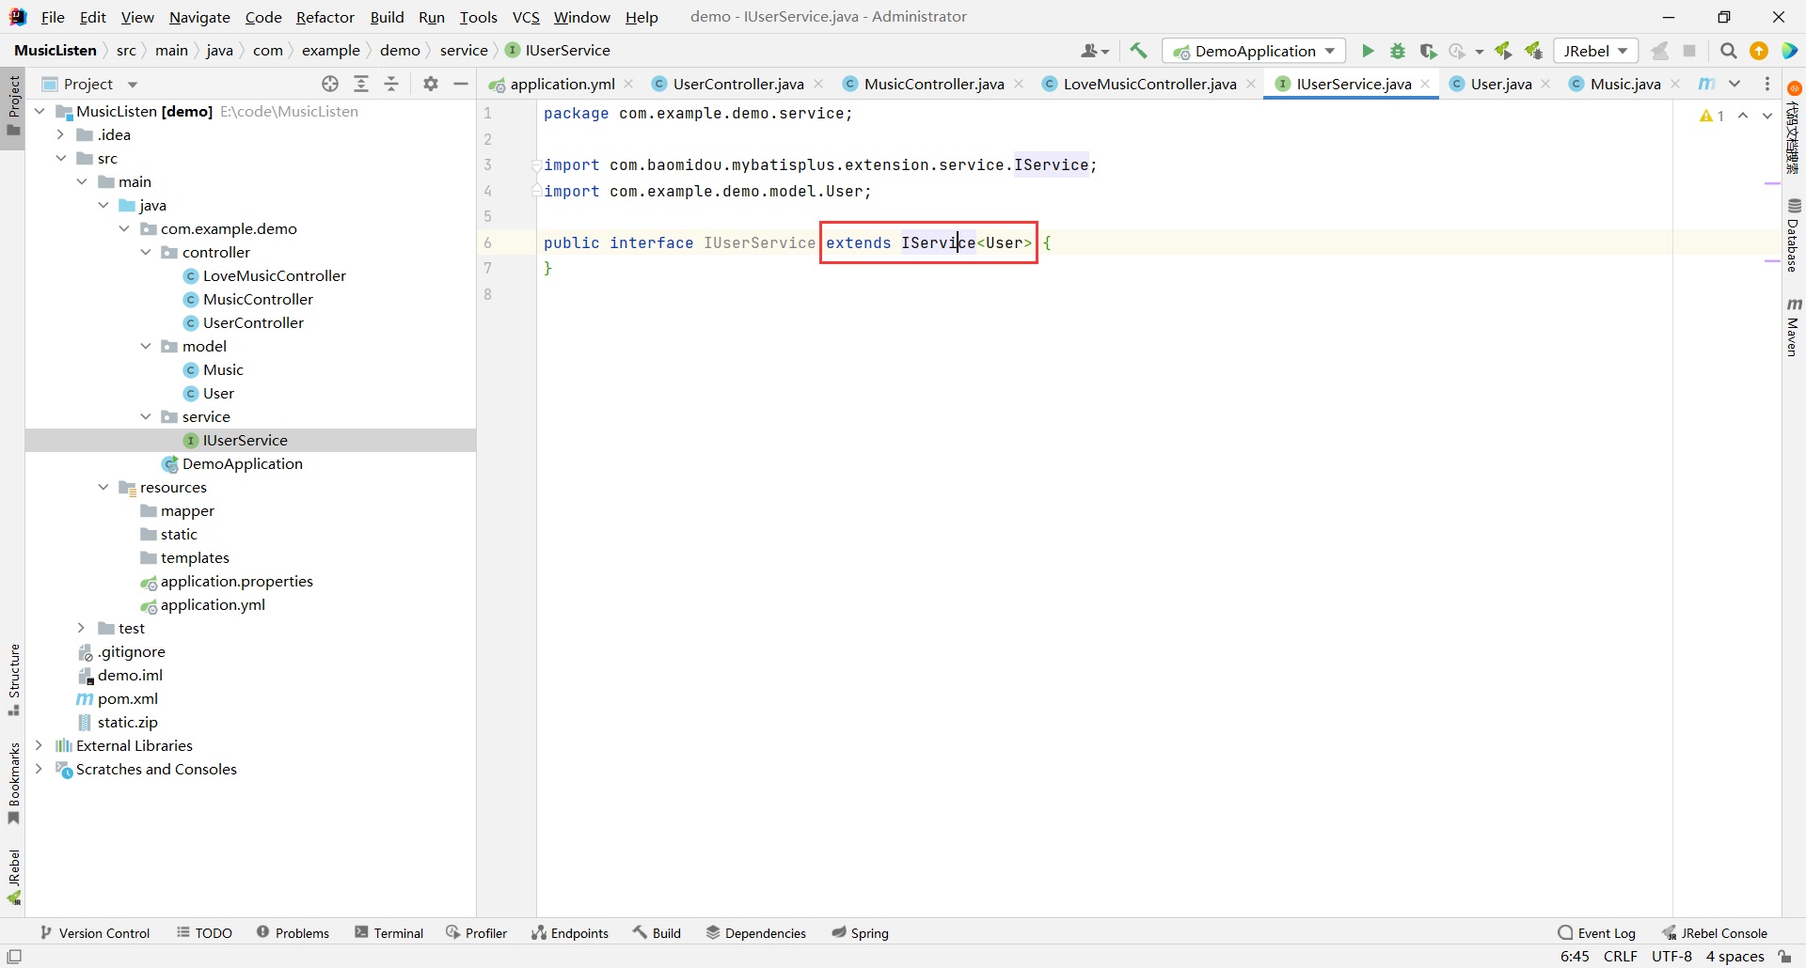Open the Problems tool window
Viewport: 1806px width, 968px height.
point(293,933)
